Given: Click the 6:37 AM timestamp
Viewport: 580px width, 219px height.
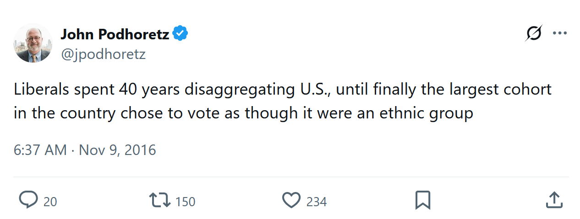Looking at the screenshot, I should (x=40, y=150).
